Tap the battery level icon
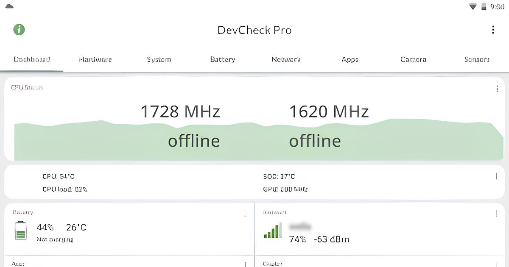509x267 pixels. (20, 231)
